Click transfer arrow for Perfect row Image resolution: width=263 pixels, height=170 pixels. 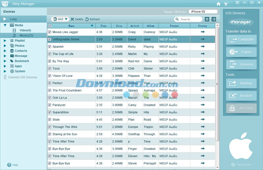[x=203, y=83]
